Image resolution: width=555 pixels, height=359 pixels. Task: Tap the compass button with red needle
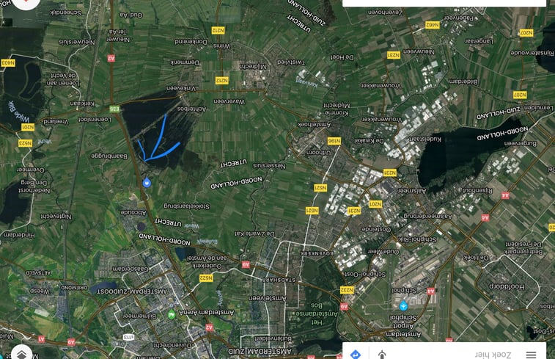(x=26, y=3)
